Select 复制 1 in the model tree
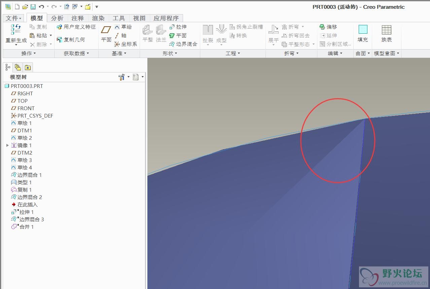This screenshot has width=430, height=289. [x=22, y=190]
